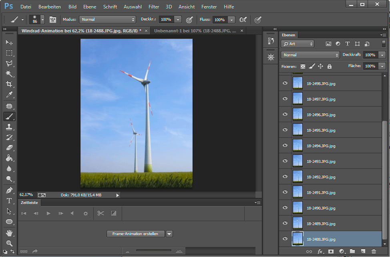390x257 pixels.
Task: Select the Eyedropper tool
Action: click(x=9, y=95)
